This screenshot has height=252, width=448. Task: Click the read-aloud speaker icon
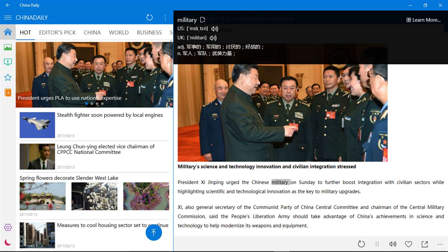(x=393, y=244)
